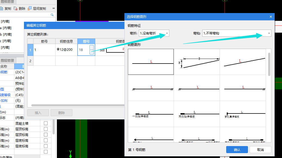Click the 图纸管理 tab
Viewport: 282px width, 158px height.
(8, 2)
